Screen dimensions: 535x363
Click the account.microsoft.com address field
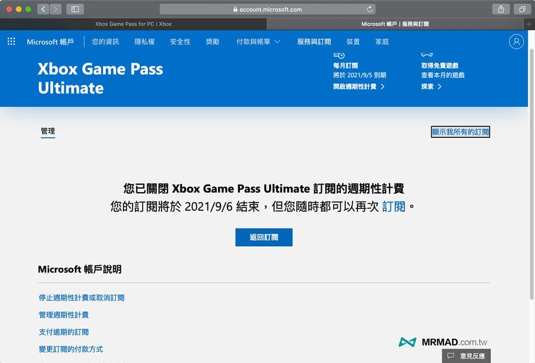(x=267, y=9)
